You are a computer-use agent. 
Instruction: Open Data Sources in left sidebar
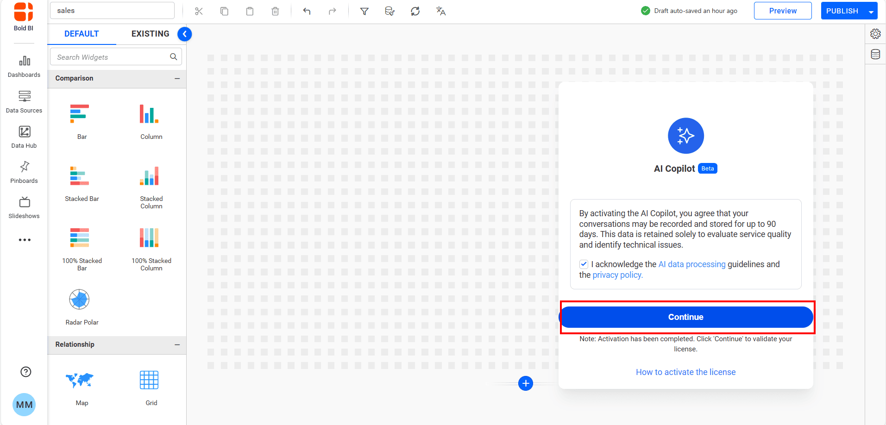24,101
